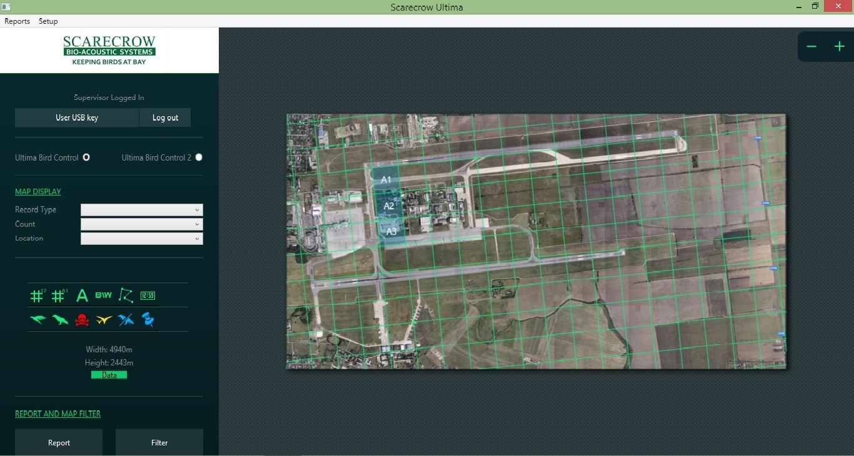Viewport: 854px width, 456px height.
Task: Open the Location dropdown
Action: [x=142, y=239]
